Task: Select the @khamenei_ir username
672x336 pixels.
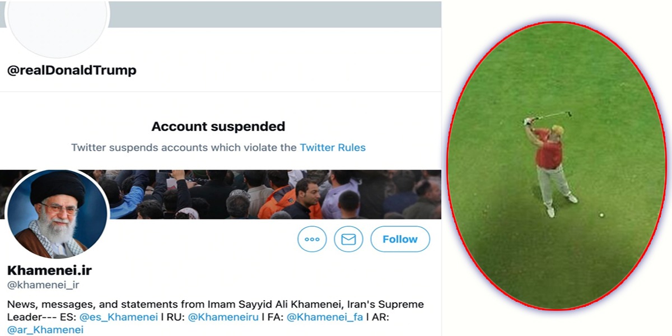Action: click(x=43, y=285)
